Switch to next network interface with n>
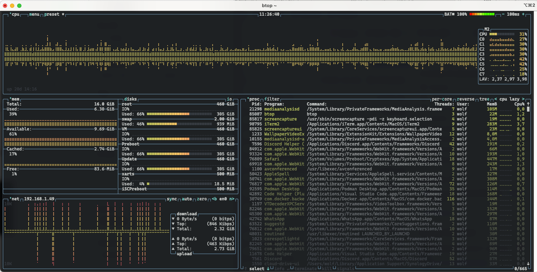 tap(232, 199)
